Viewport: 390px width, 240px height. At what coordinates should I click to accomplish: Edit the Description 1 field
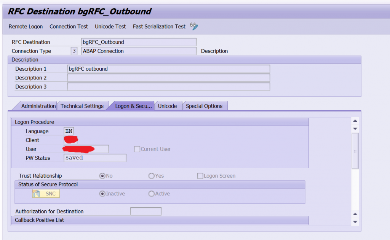point(169,69)
